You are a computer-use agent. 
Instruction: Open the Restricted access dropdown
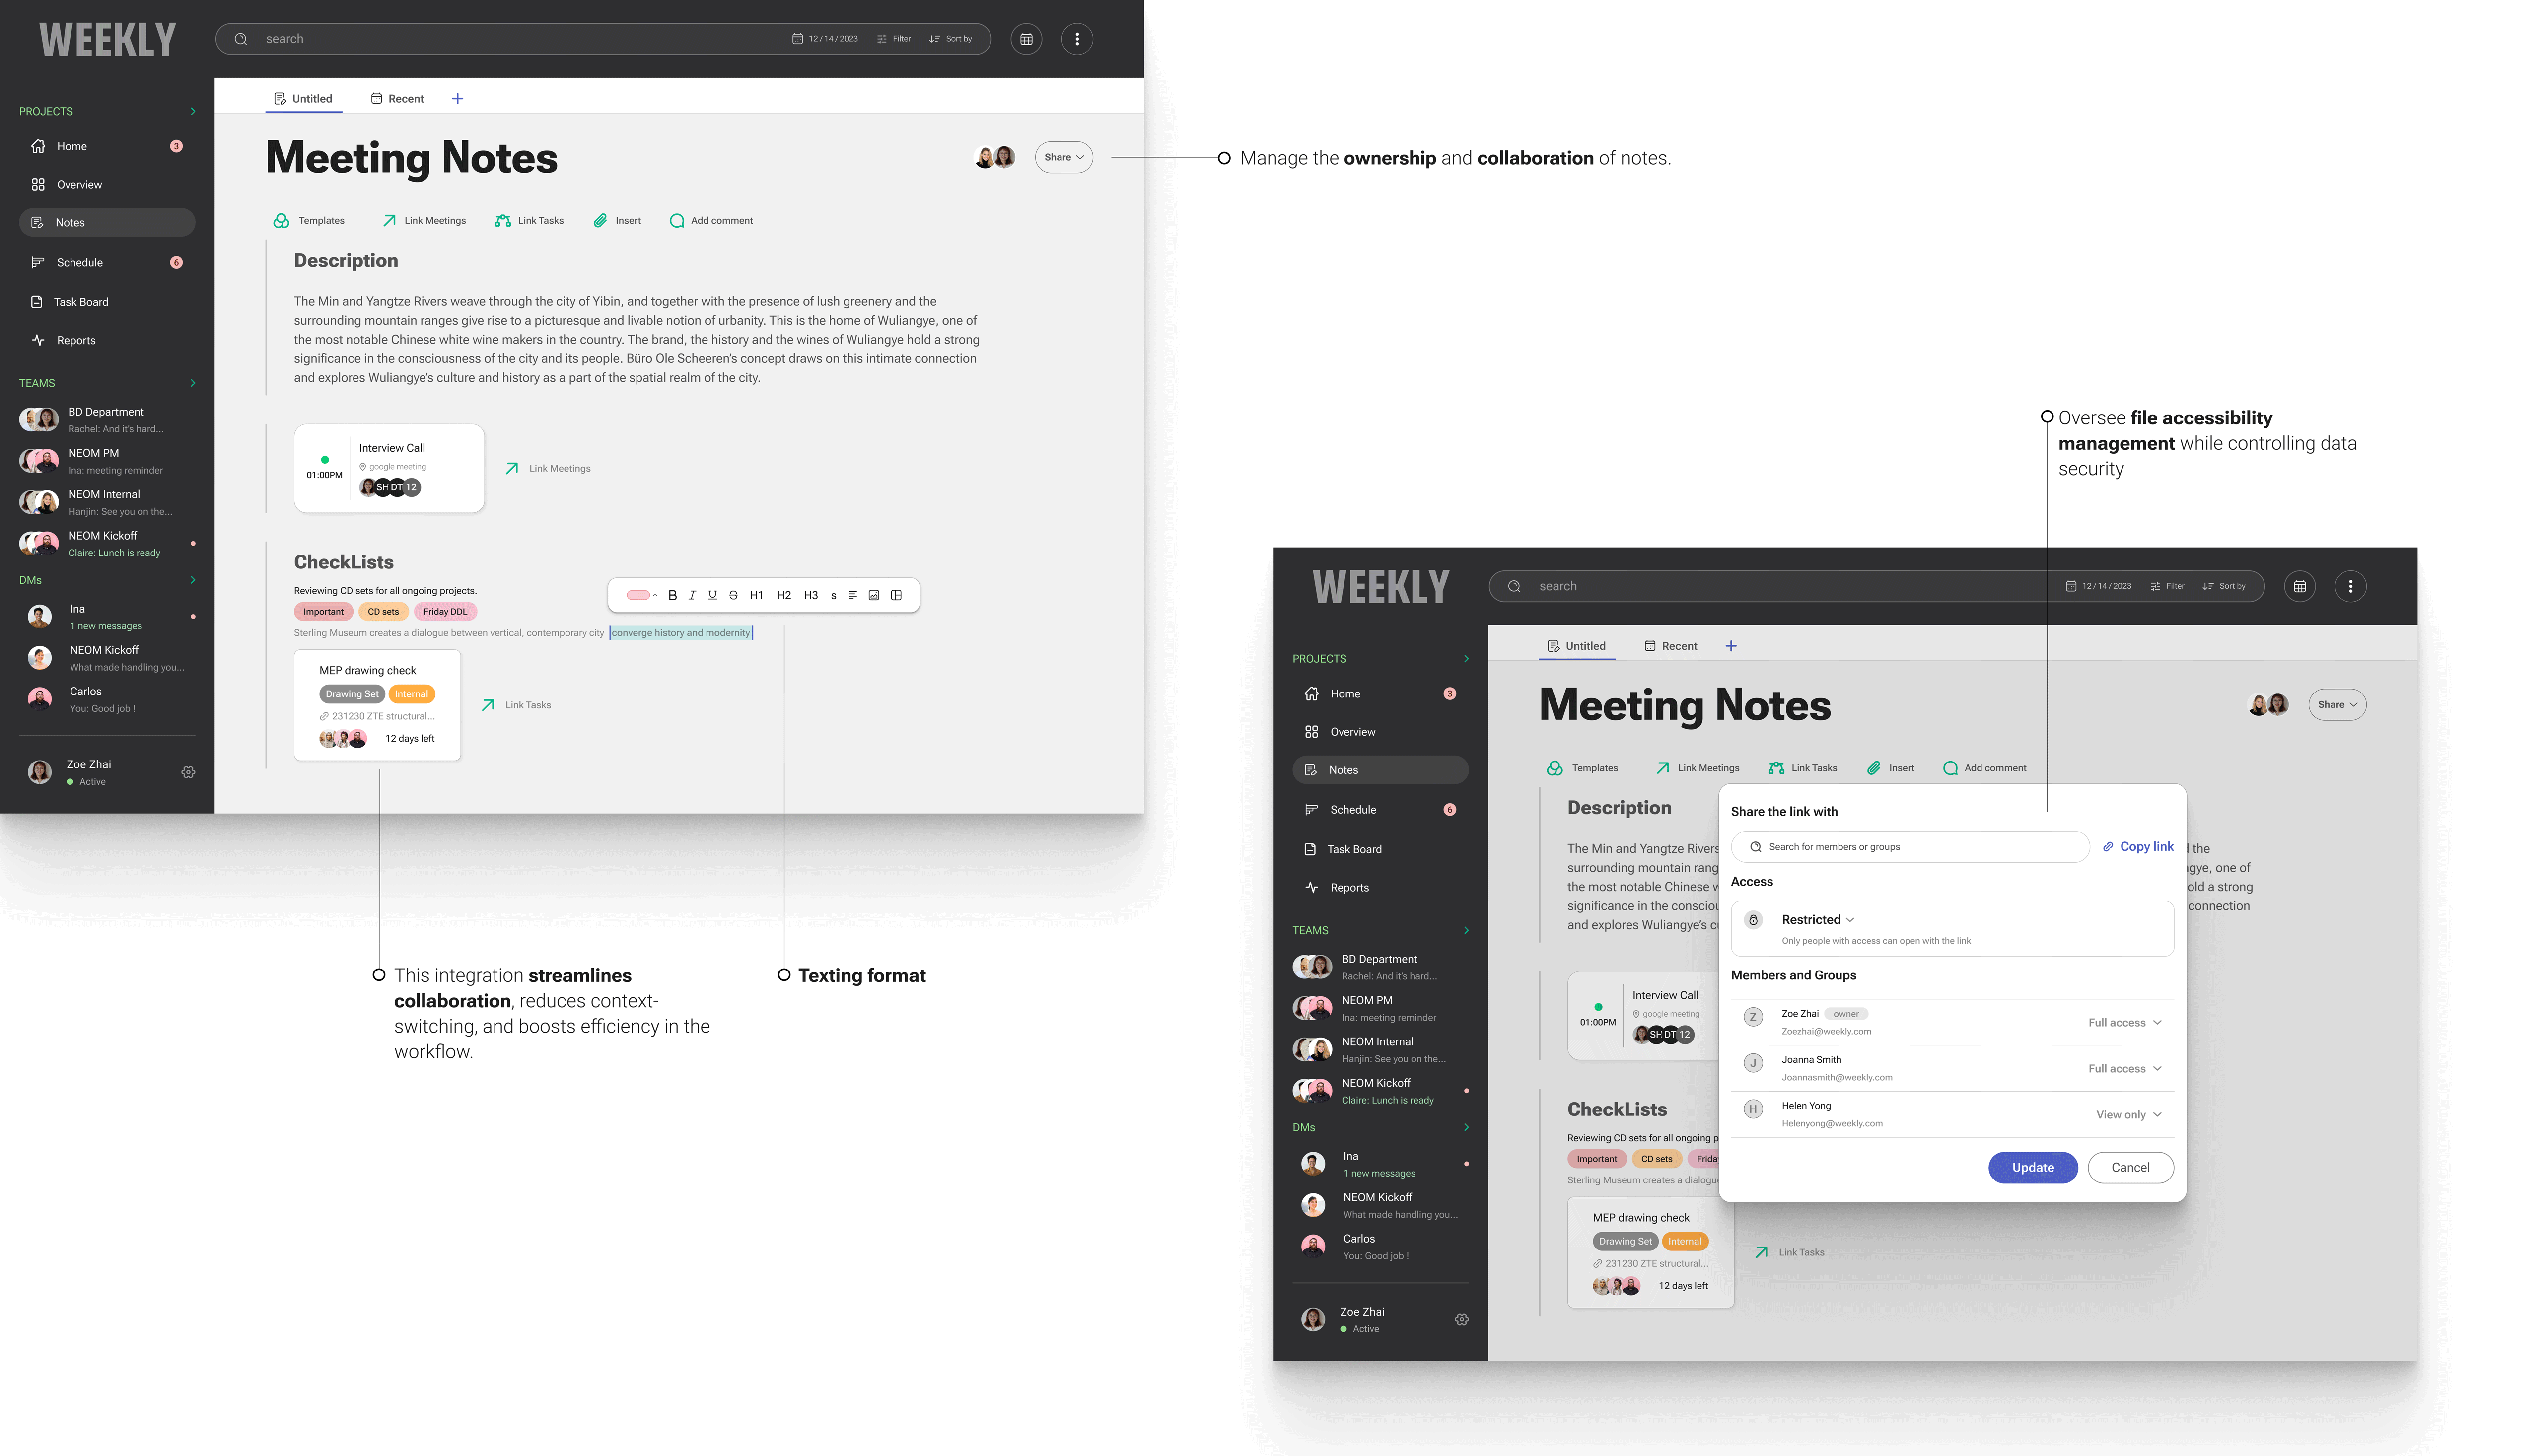tap(1818, 920)
